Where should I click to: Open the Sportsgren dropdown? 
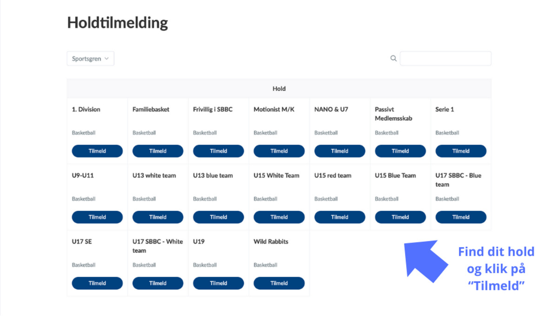(x=91, y=59)
